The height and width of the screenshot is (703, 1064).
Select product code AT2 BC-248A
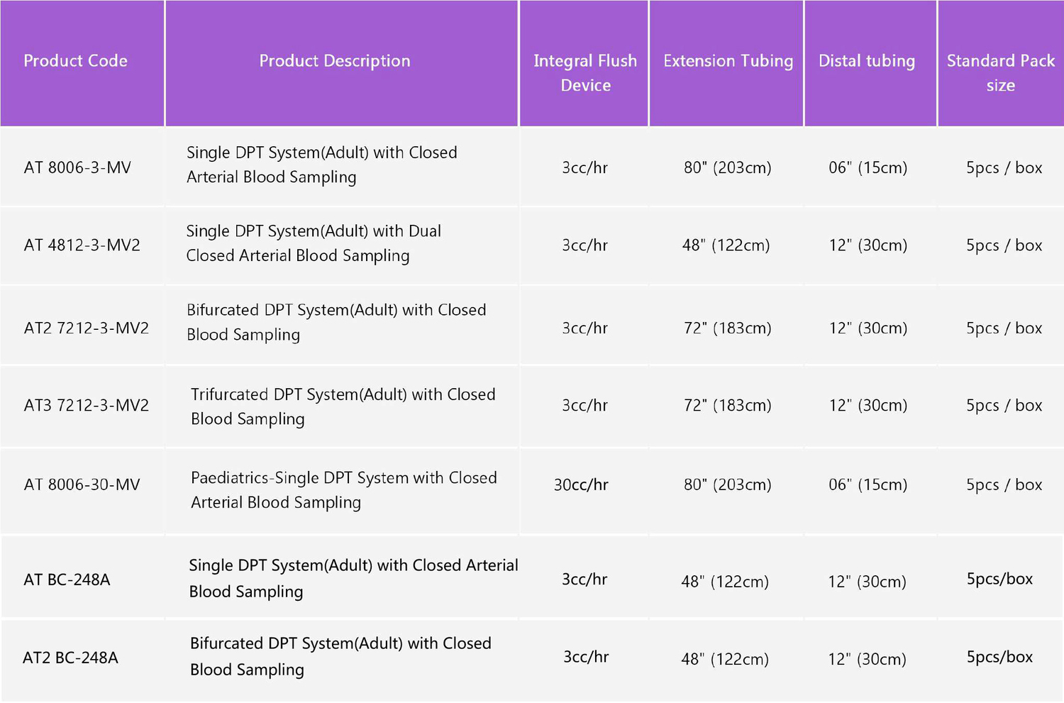click(71, 658)
